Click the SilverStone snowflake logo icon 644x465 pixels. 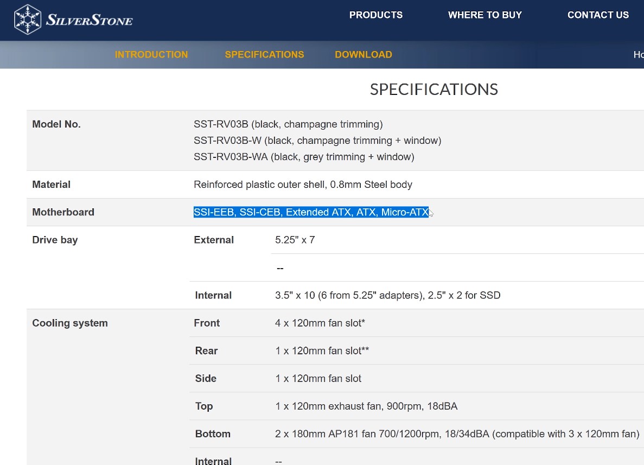(27, 20)
